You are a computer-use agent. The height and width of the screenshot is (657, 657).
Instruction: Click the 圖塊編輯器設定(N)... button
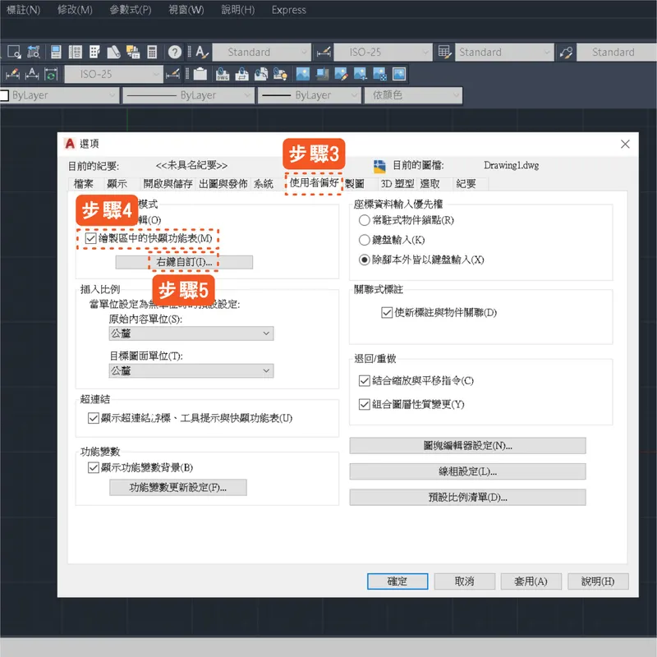[x=467, y=446]
